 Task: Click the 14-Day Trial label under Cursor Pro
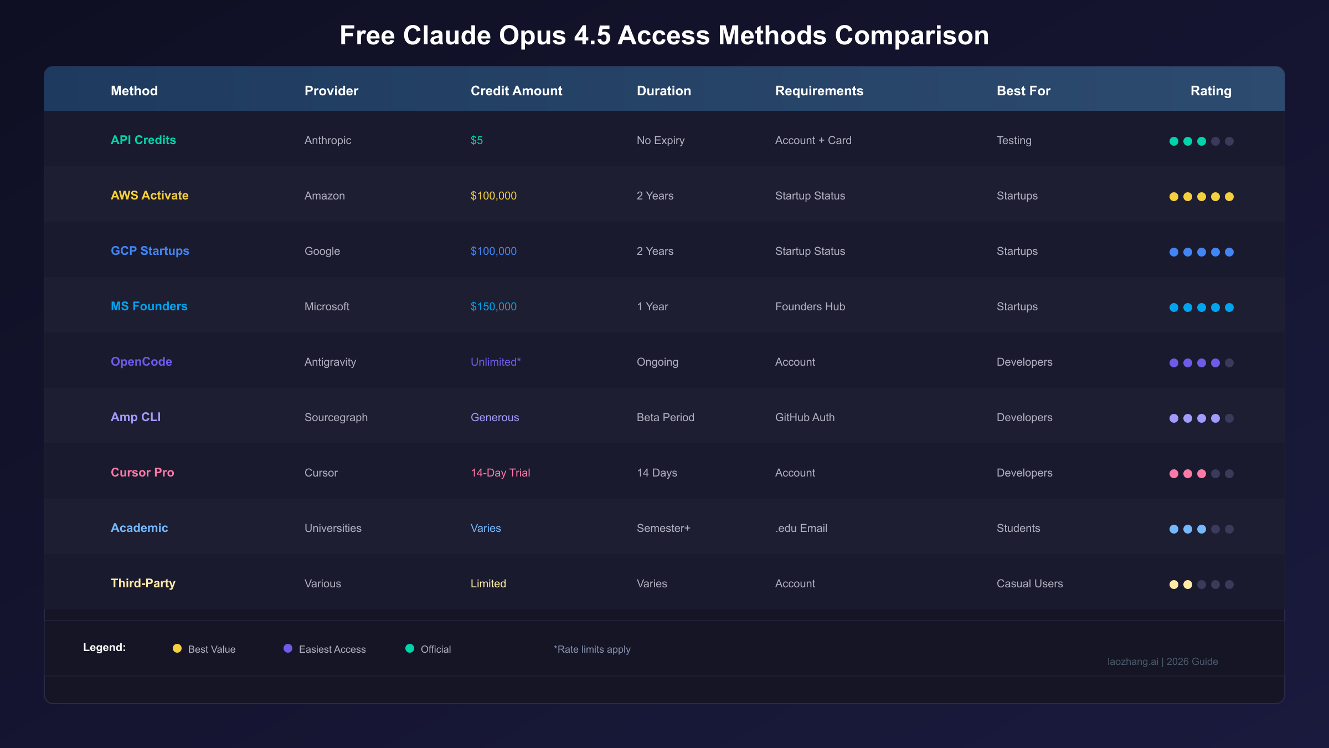point(500,473)
